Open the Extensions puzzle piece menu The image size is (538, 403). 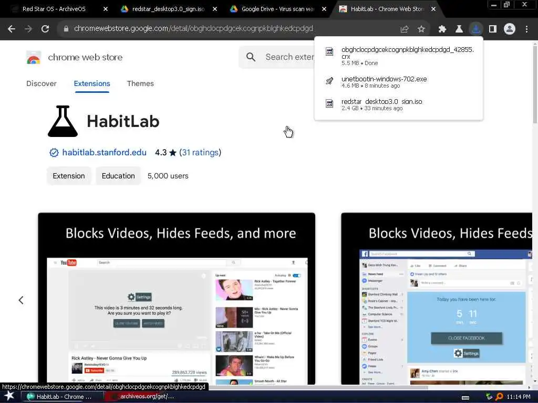442,29
